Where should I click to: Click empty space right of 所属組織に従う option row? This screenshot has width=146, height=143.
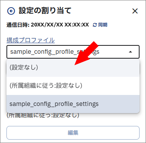pyautogui.click(x=111, y=86)
